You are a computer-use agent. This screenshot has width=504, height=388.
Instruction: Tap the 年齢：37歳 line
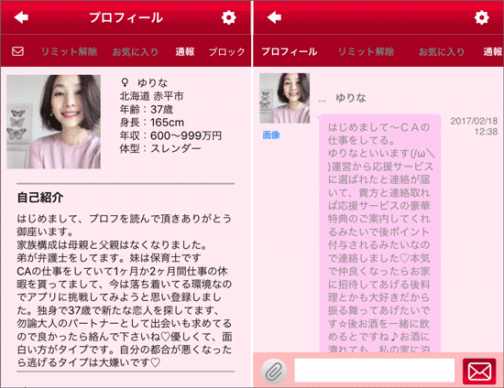coord(147,110)
